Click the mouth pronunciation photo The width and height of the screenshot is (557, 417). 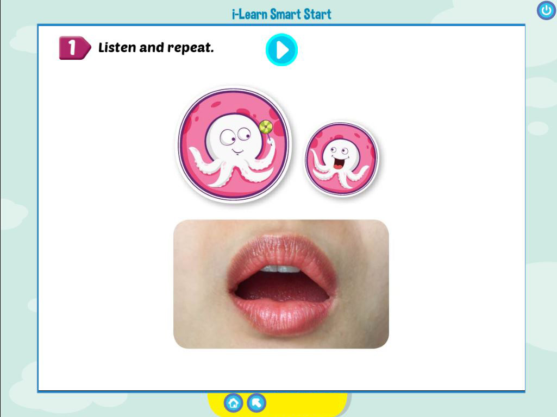tap(281, 284)
